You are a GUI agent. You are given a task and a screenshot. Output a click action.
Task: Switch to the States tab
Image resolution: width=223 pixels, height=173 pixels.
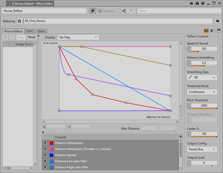41,31
